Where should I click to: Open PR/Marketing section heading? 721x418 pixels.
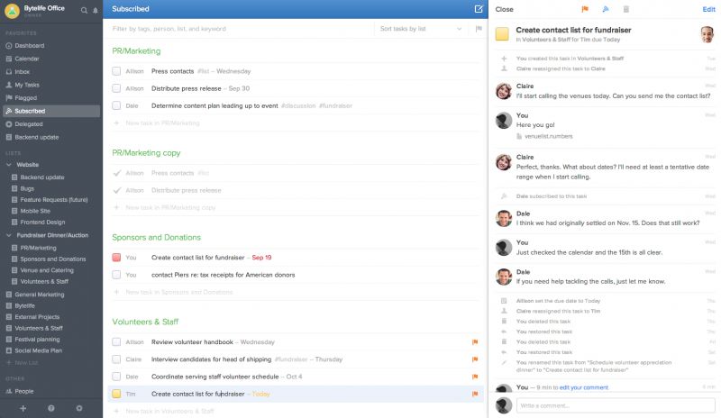click(136, 51)
